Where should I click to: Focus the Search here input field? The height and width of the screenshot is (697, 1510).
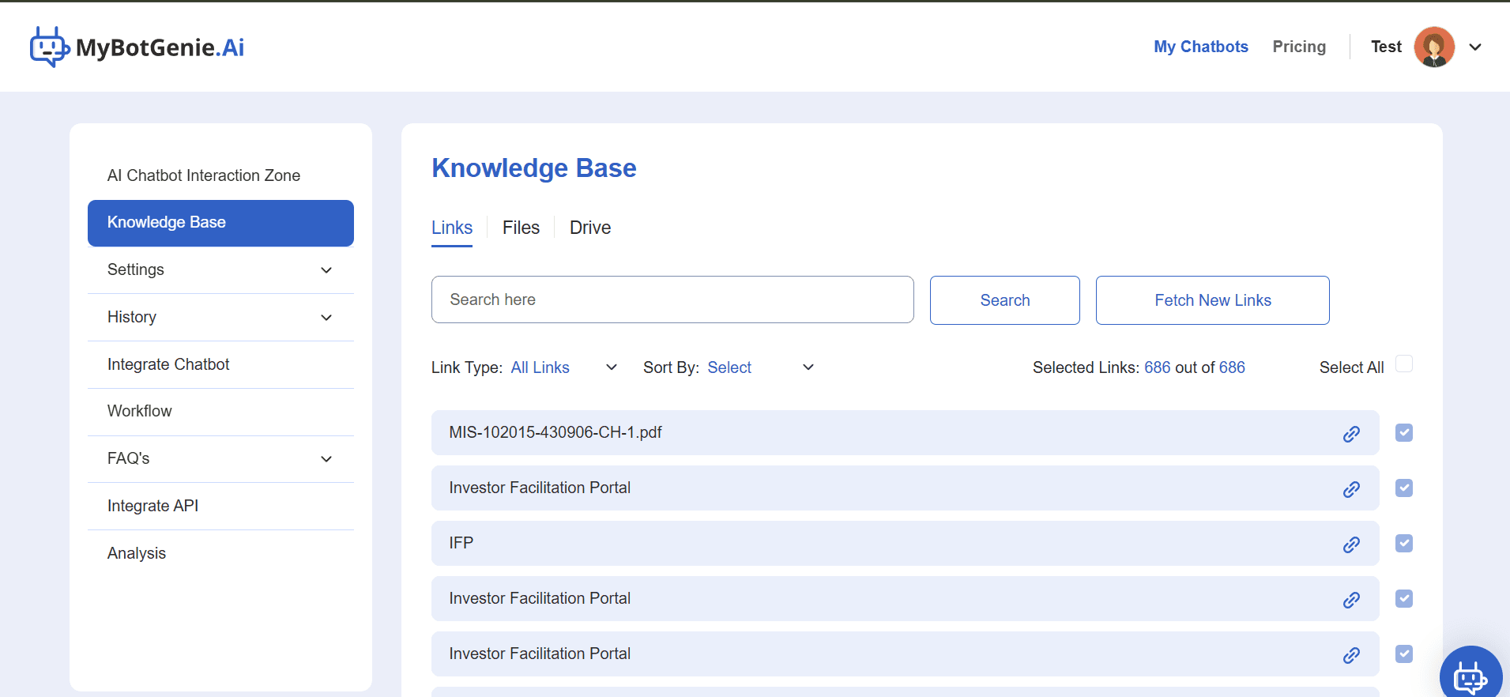(x=672, y=300)
